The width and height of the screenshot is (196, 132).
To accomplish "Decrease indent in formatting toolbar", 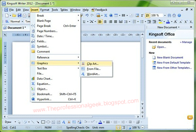I will pos(149,22).
